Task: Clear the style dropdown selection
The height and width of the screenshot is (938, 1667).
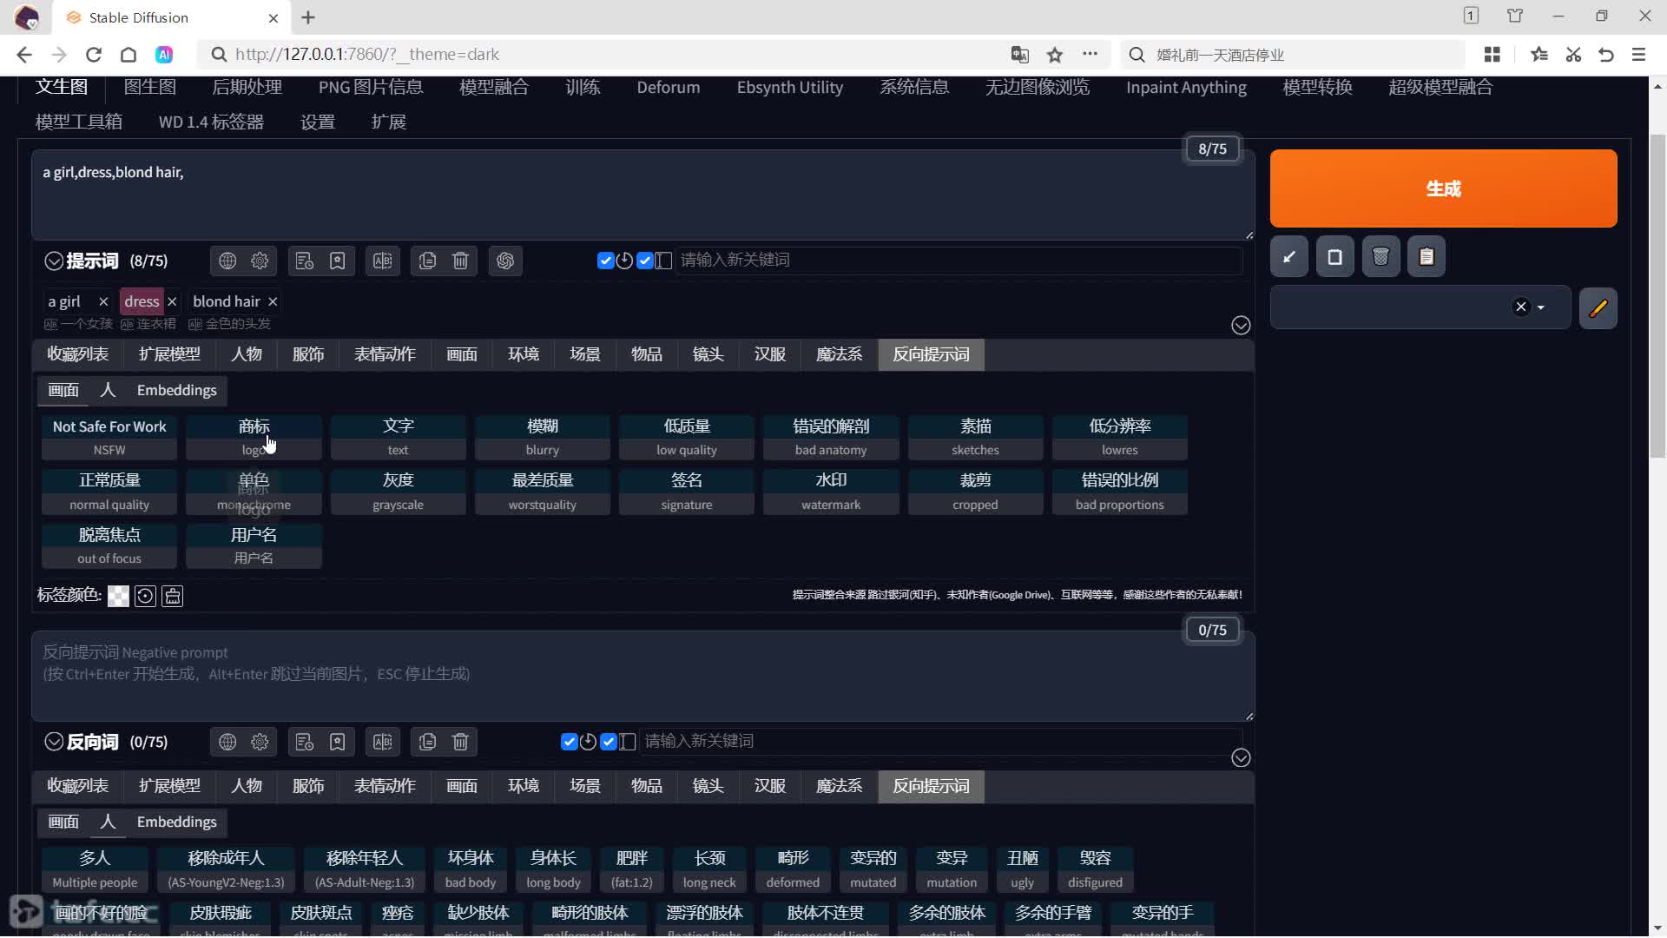Action: click(x=1520, y=307)
